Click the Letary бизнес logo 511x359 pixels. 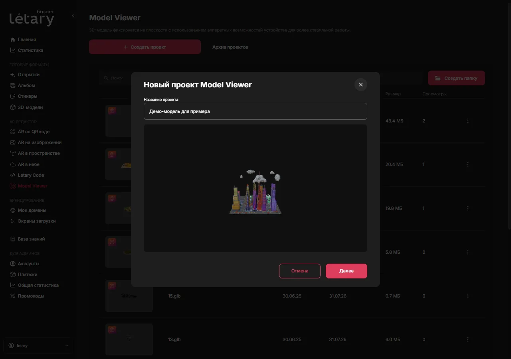tap(32, 18)
